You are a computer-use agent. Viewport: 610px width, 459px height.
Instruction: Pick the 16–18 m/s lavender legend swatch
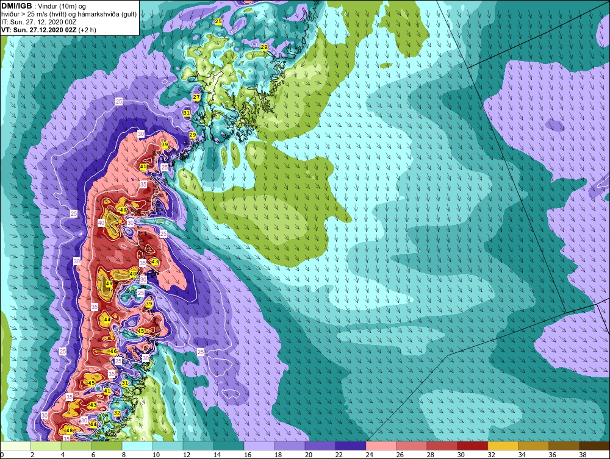[259, 446]
